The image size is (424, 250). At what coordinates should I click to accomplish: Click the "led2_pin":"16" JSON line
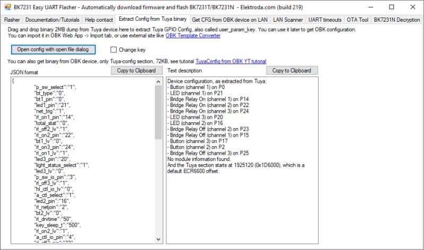coord(52,201)
